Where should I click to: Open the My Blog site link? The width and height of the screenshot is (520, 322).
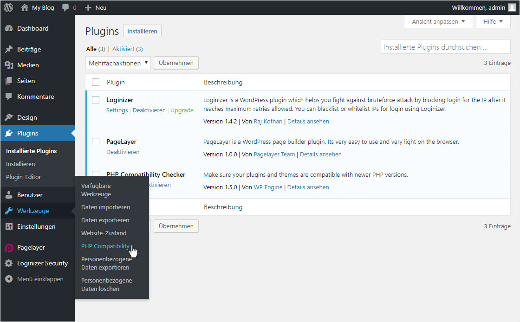pyautogui.click(x=43, y=7)
